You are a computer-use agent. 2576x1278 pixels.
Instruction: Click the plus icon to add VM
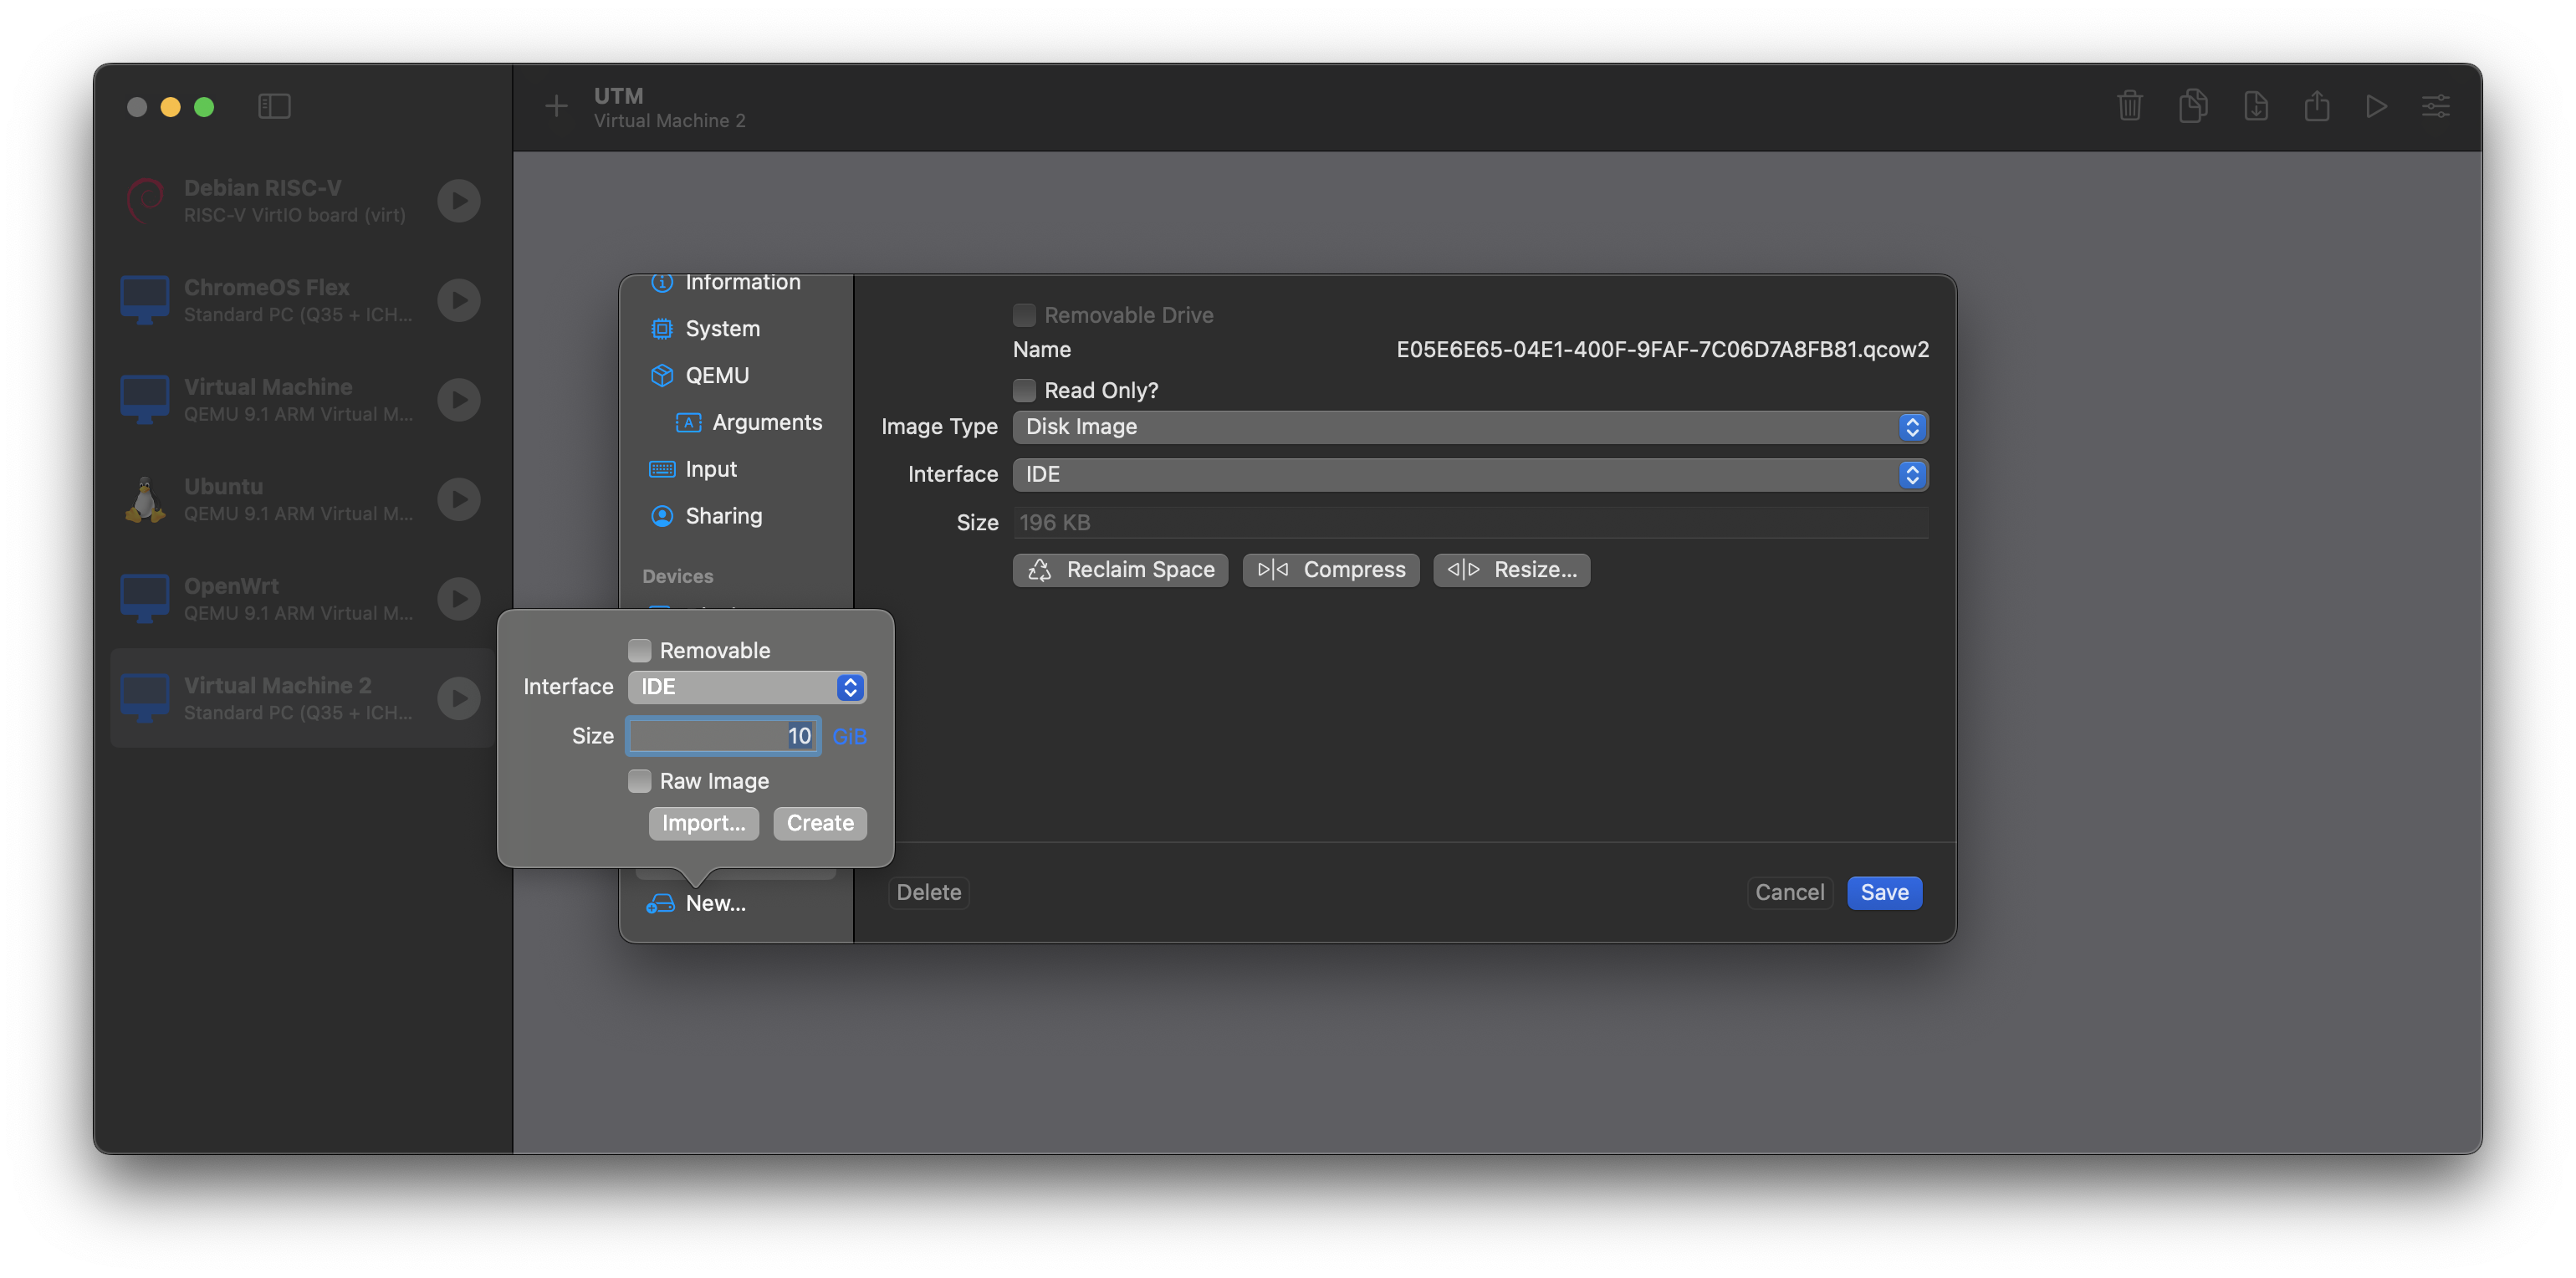(556, 106)
